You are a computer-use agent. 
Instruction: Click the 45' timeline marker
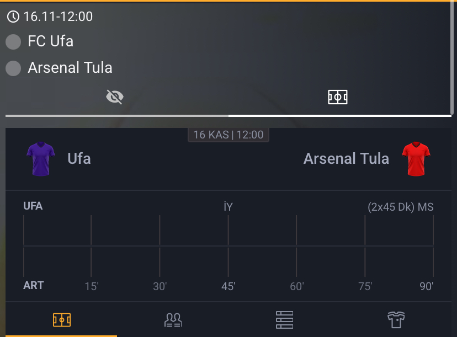point(227,286)
